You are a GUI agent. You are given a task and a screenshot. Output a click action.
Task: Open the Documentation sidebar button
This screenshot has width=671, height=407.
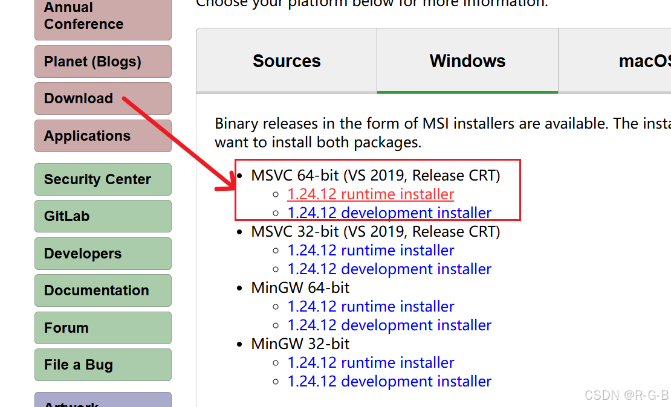point(103,290)
